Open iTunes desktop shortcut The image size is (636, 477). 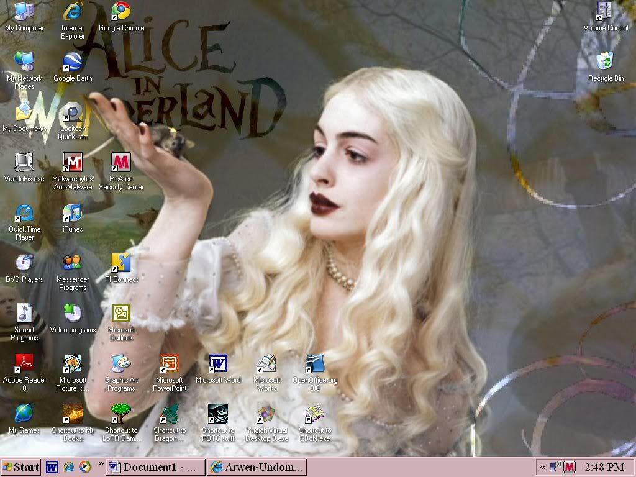[x=73, y=219]
